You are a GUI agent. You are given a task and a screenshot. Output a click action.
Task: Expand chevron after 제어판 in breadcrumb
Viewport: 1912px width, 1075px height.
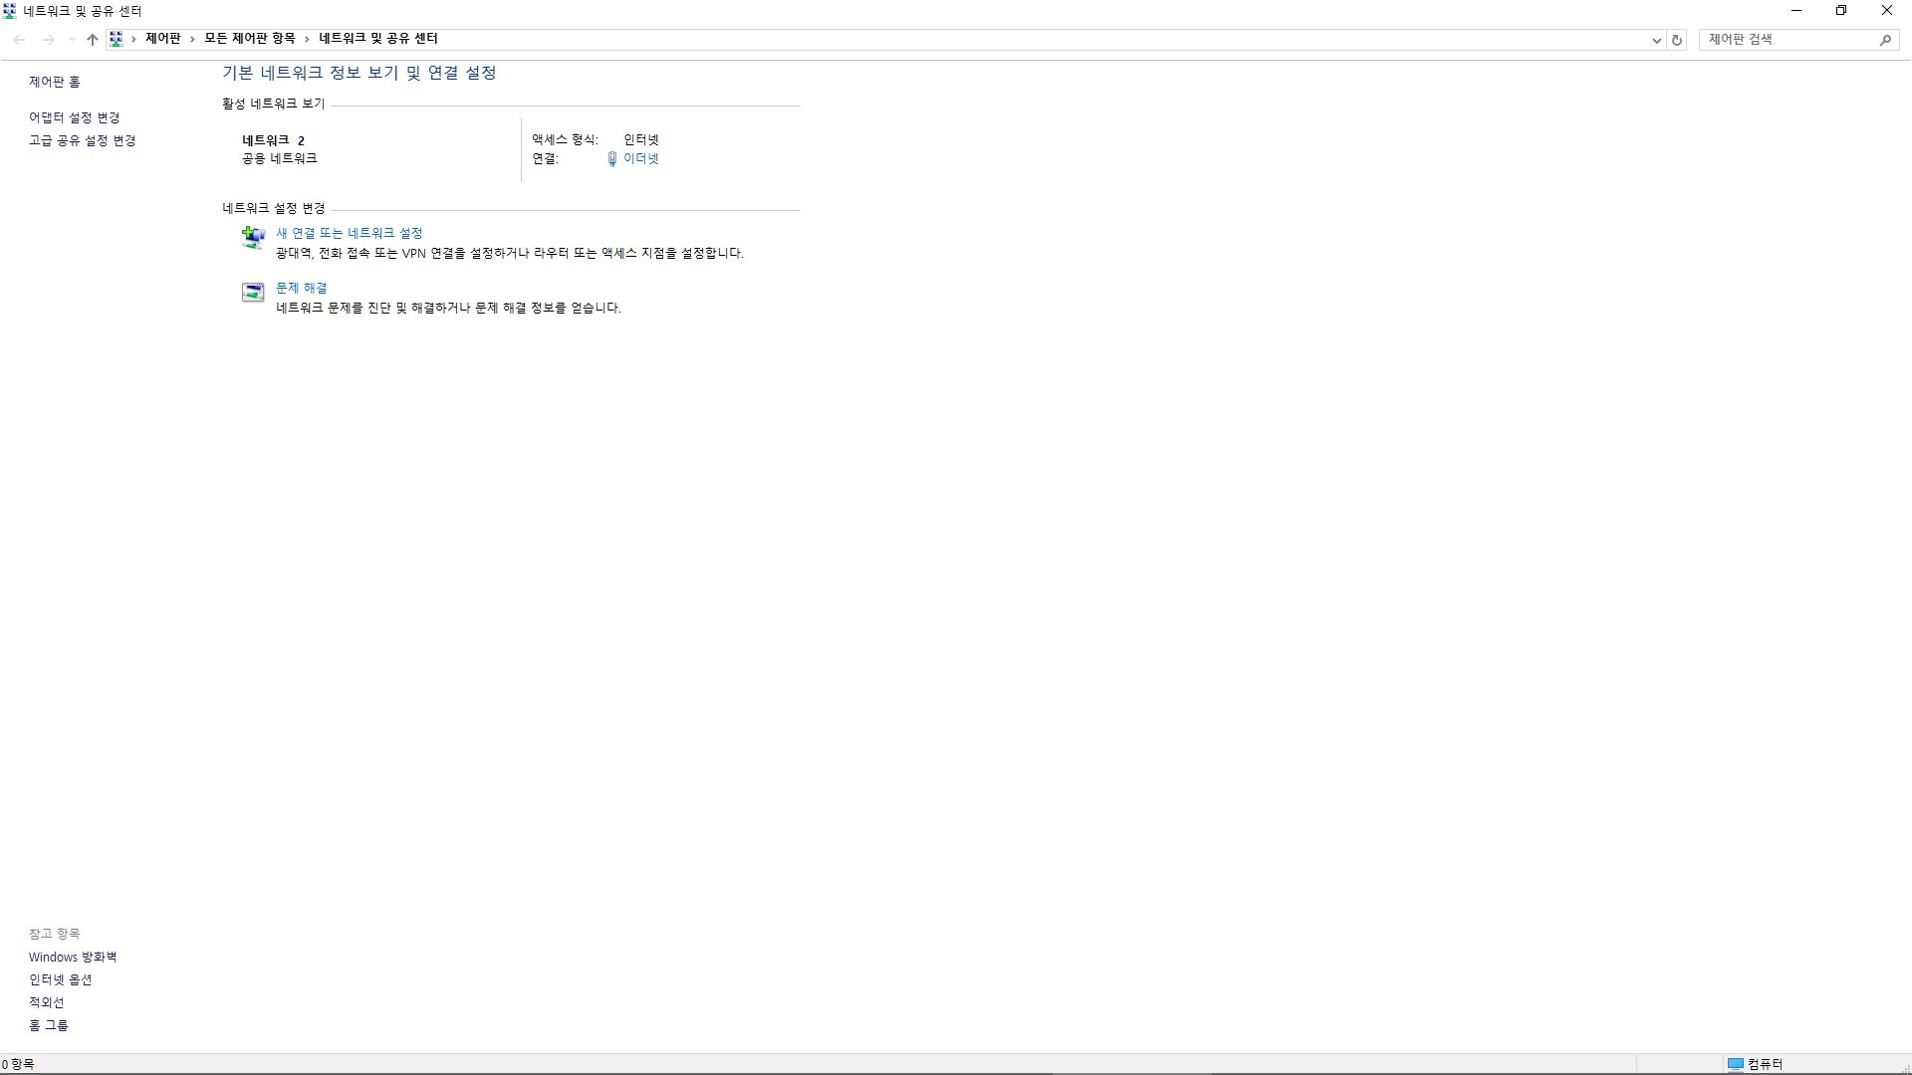pyautogui.click(x=192, y=39)
